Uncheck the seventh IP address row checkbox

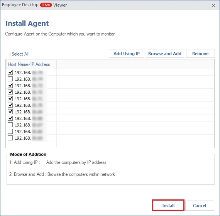(x=10, y=112)
